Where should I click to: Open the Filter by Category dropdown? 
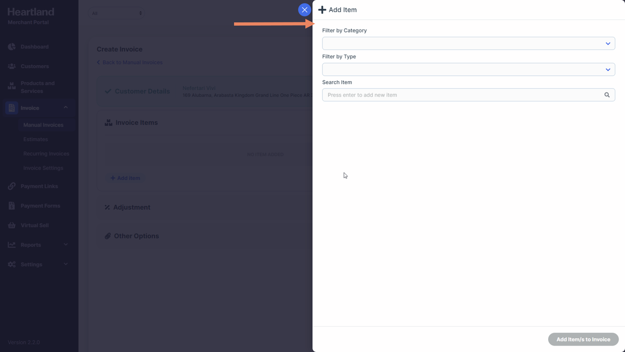pyautogui.click(x=468, y=44)
